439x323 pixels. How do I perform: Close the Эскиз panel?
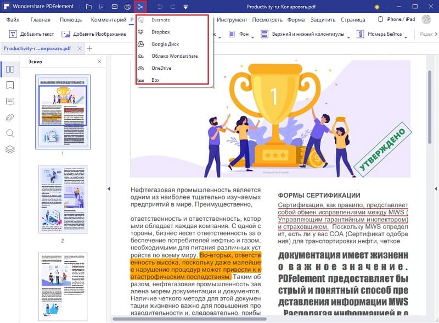coord(99,61)
